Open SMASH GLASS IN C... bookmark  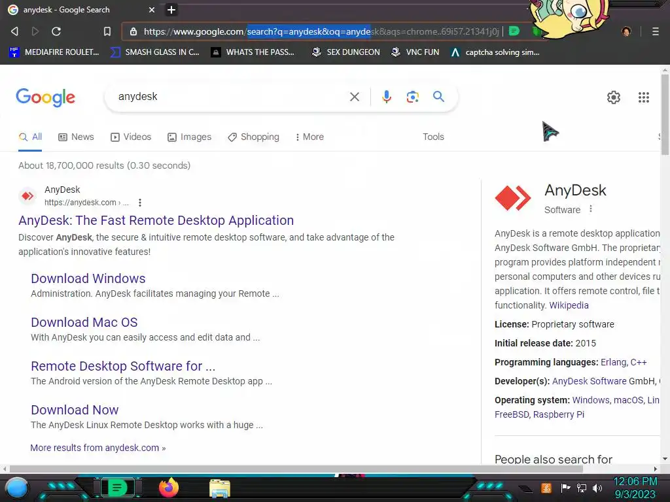[x=154, y=52]
